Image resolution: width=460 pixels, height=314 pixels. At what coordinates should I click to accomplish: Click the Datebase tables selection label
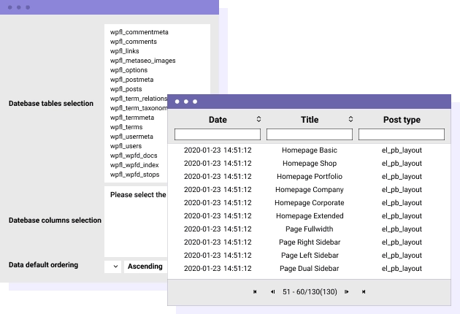(51, 103)
